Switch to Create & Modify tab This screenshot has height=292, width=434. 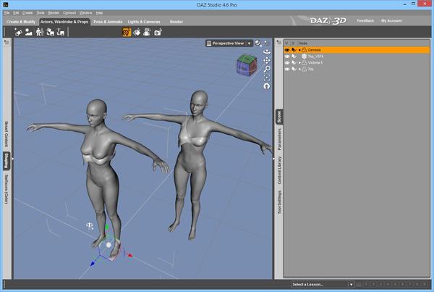coord(21,22)
